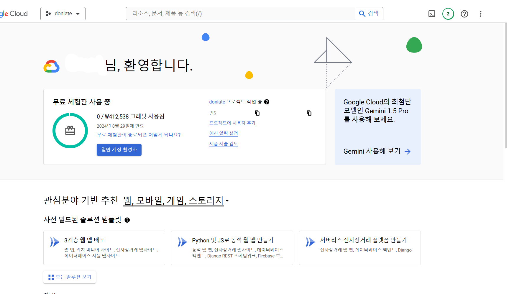Show help tooltip for 프로젝트 작업 중

(x=267, y=102)
